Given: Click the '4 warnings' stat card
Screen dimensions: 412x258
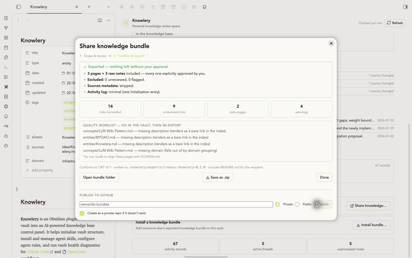Looking at the screenshot, I should coord(301,109).
